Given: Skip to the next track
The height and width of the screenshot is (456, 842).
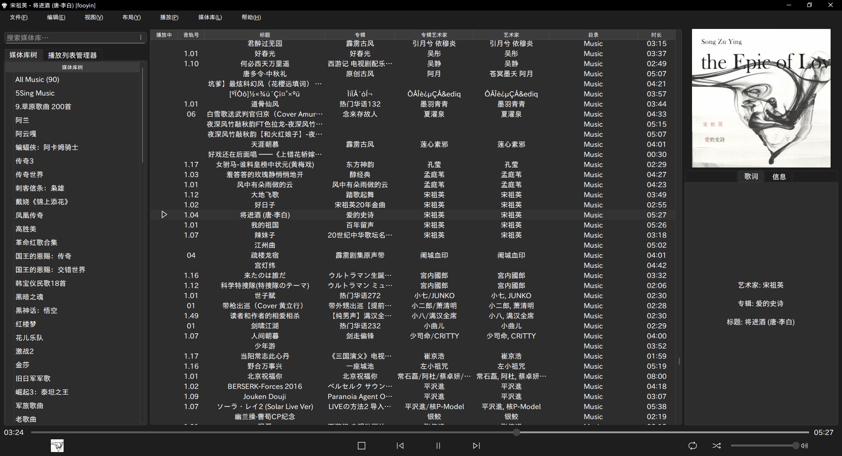Looking at the screenshot, I should (476, 445).
